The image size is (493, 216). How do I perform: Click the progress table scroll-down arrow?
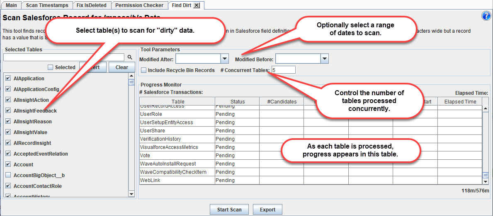[486, 182]
